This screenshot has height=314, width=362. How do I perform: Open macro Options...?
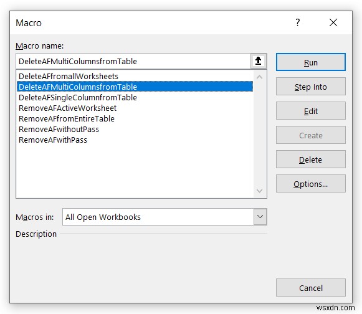click(x=310, y=184)
